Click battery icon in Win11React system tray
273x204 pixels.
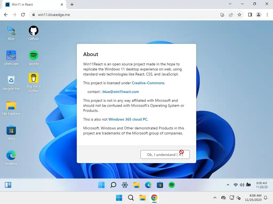(248, 185)
